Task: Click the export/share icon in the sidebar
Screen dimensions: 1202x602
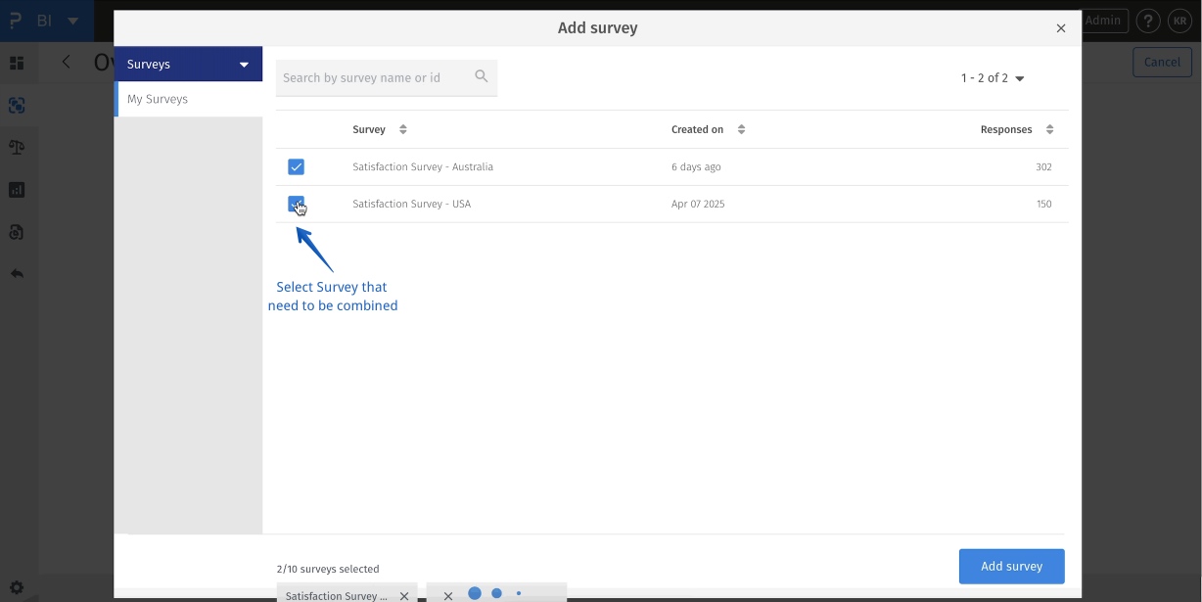Action: (x=17, y=232)
